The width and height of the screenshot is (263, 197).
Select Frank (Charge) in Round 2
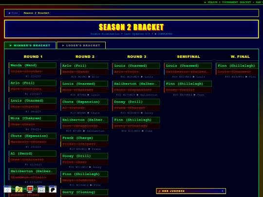[84, 138]
